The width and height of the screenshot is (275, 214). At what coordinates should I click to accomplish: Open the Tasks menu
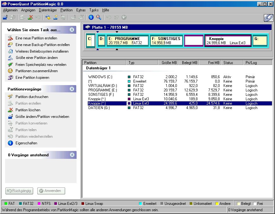click(x=94, y=10)
